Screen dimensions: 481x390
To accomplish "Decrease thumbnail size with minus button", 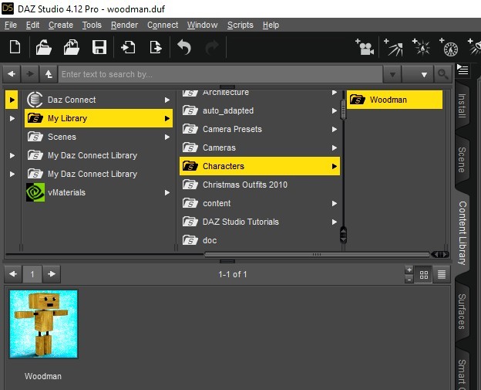I will (x=409, y=279).
